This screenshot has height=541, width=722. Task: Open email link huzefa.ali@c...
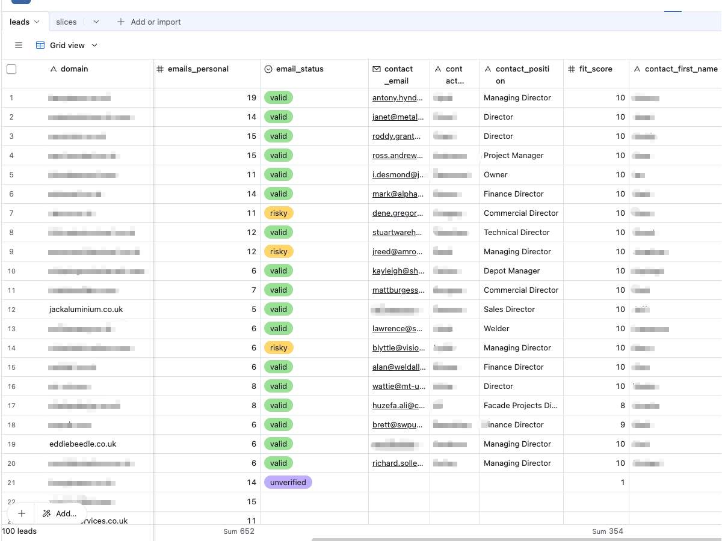tap(398, 405)
